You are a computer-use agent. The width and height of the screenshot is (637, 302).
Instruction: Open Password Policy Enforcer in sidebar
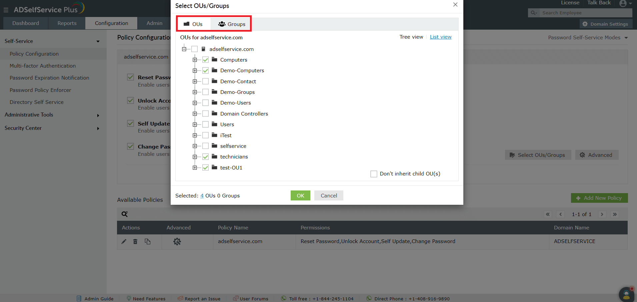(40, 90)
